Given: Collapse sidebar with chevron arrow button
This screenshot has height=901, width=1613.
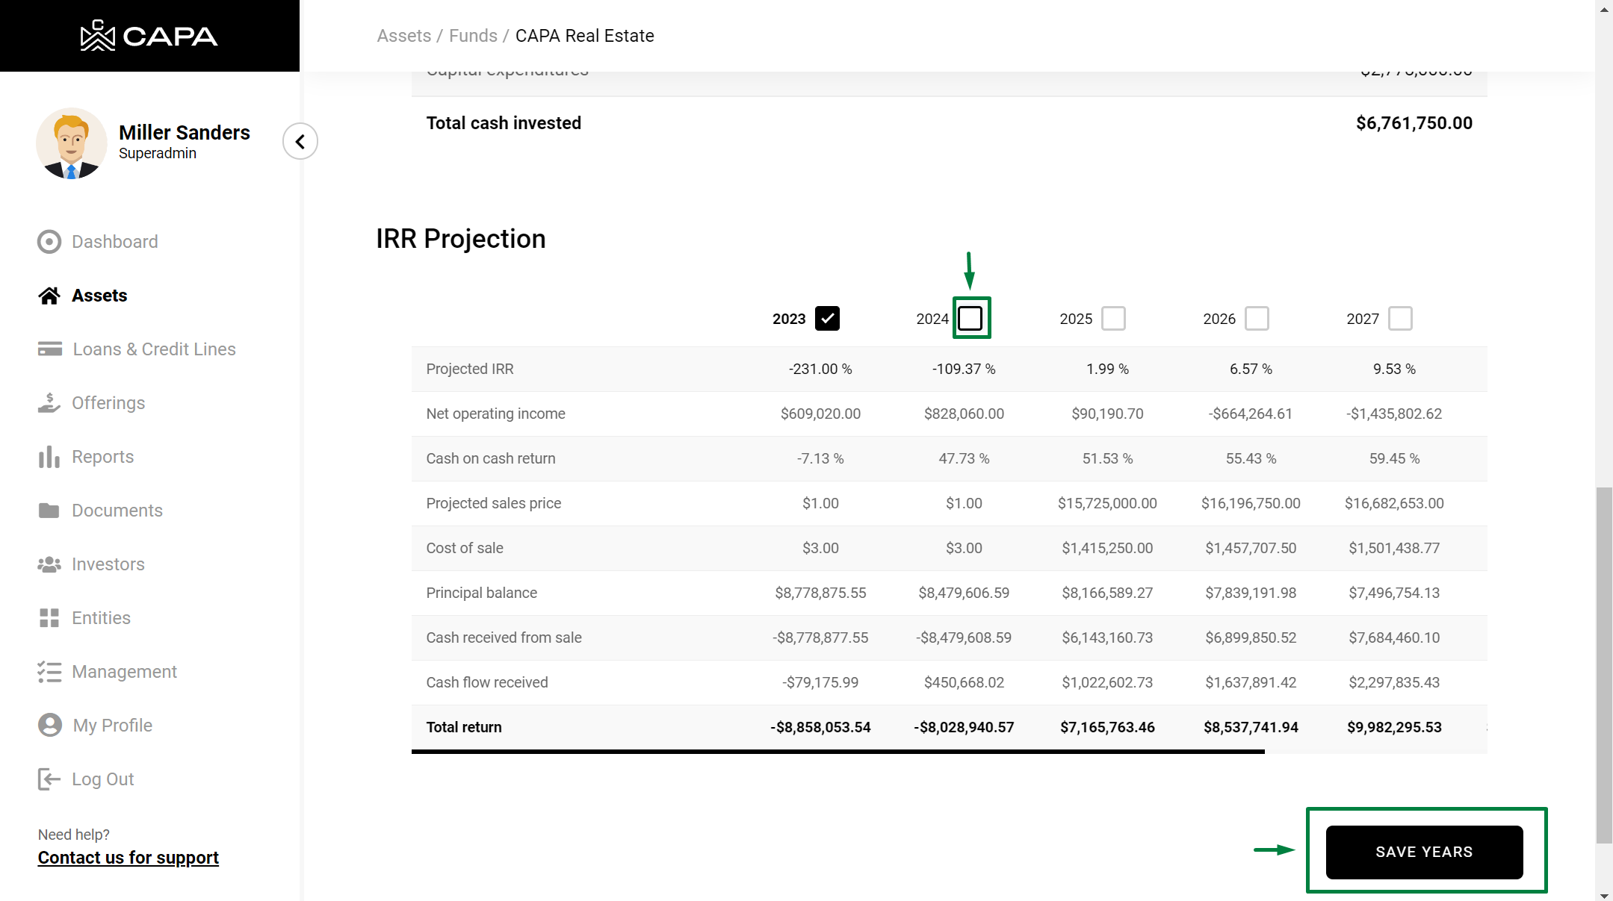Looking at the screenshot, I should [300, 142].
